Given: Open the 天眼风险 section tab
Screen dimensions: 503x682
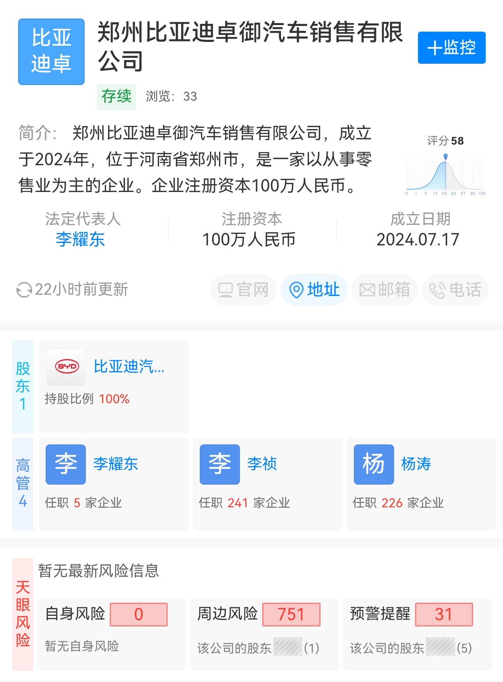Looking at the screenshot, I should tap(23, 614).
